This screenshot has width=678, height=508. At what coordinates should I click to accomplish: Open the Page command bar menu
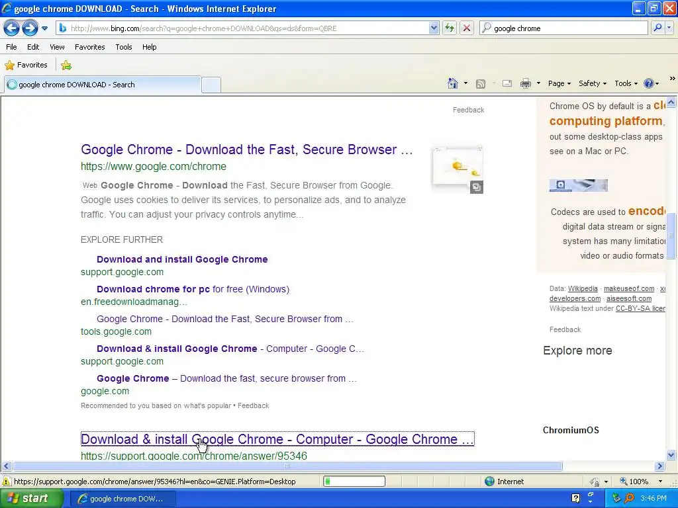coord(559,83)
